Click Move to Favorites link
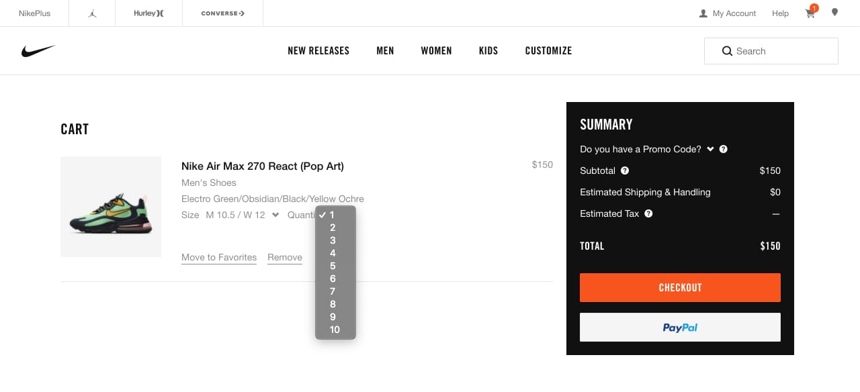860x392 pixels. point(219,258)
